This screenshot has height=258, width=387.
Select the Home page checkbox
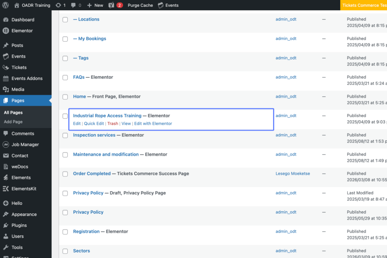coord(65,97)
